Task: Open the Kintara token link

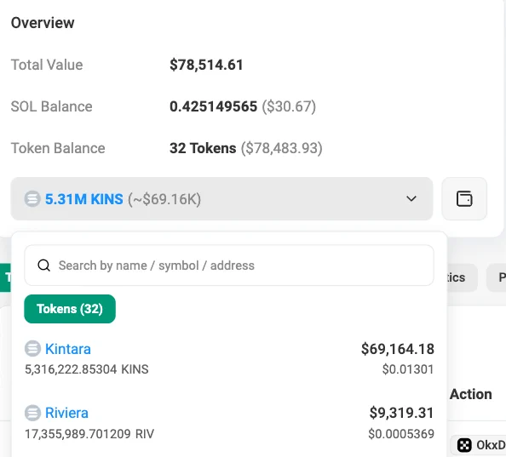Action: tap(68, 349)
